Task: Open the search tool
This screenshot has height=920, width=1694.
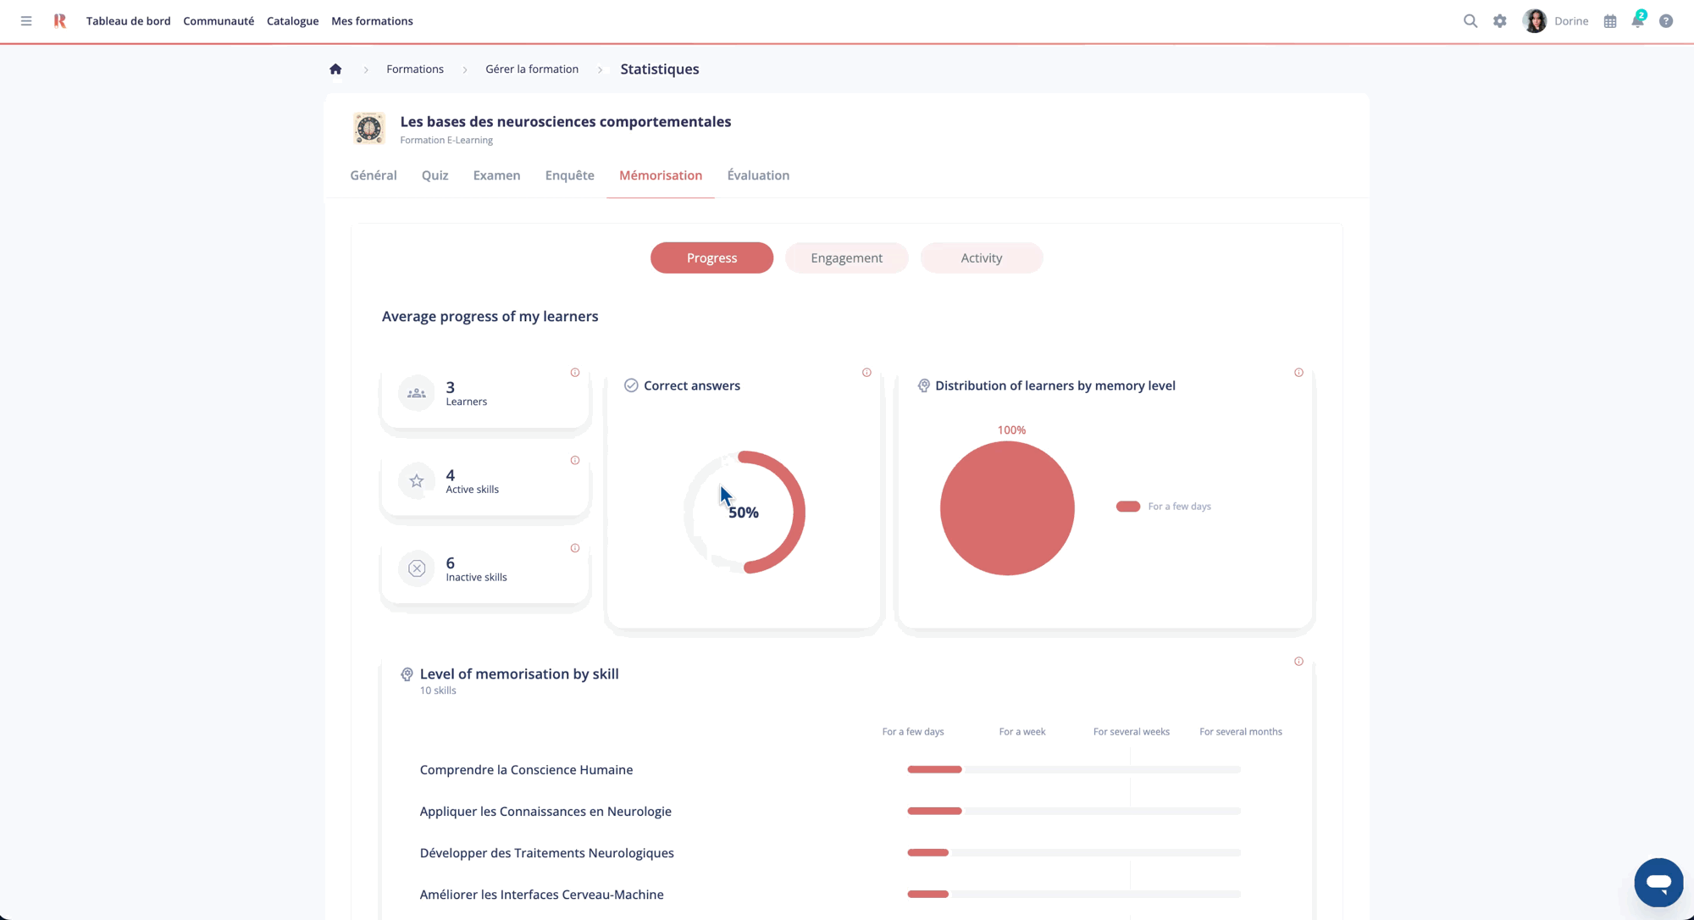Action: (1470, 20)
